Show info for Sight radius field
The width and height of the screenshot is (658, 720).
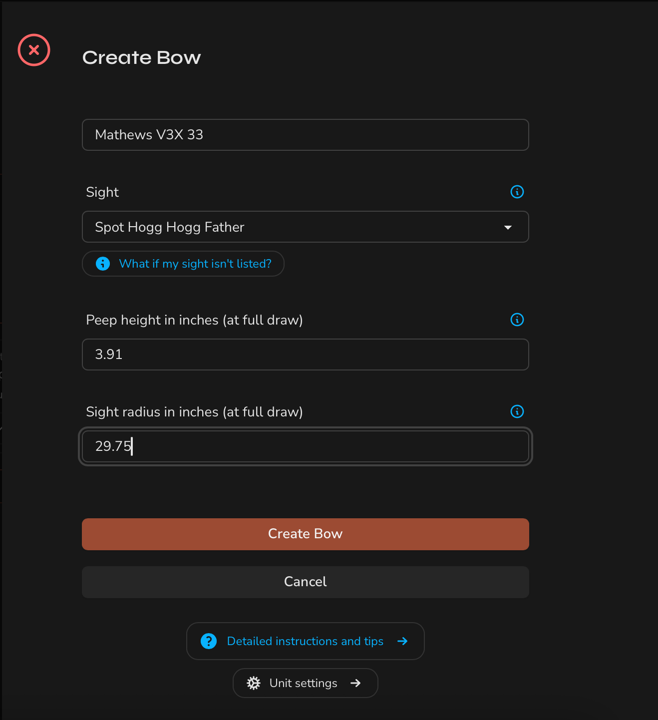[517, 411]
